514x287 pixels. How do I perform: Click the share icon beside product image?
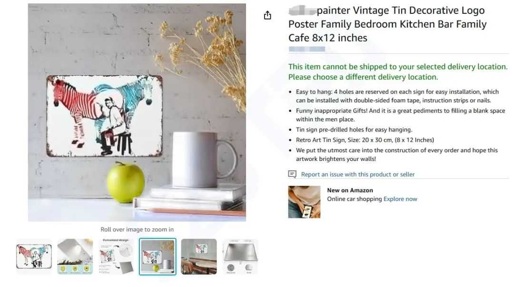(267, 15)
